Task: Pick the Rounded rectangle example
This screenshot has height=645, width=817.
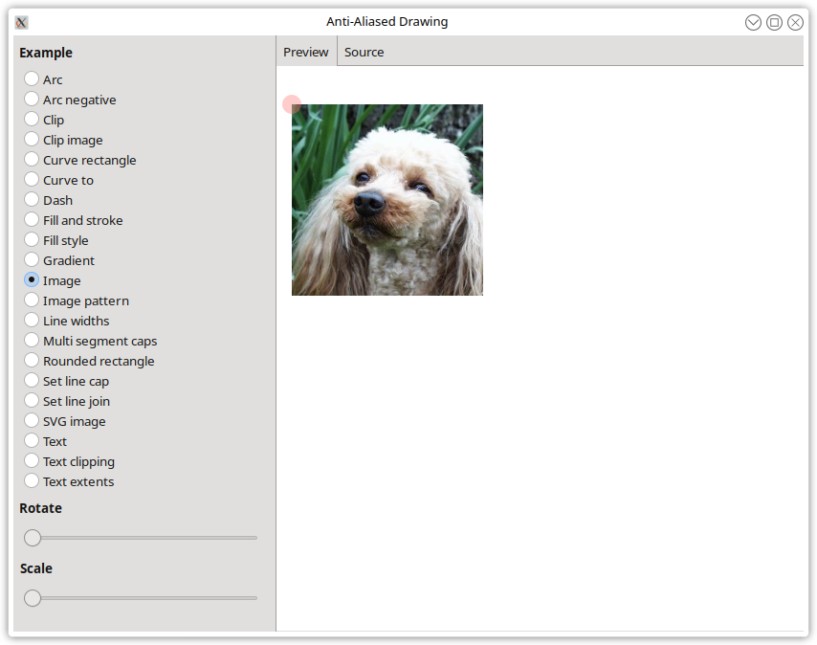Action: (32, 361)
